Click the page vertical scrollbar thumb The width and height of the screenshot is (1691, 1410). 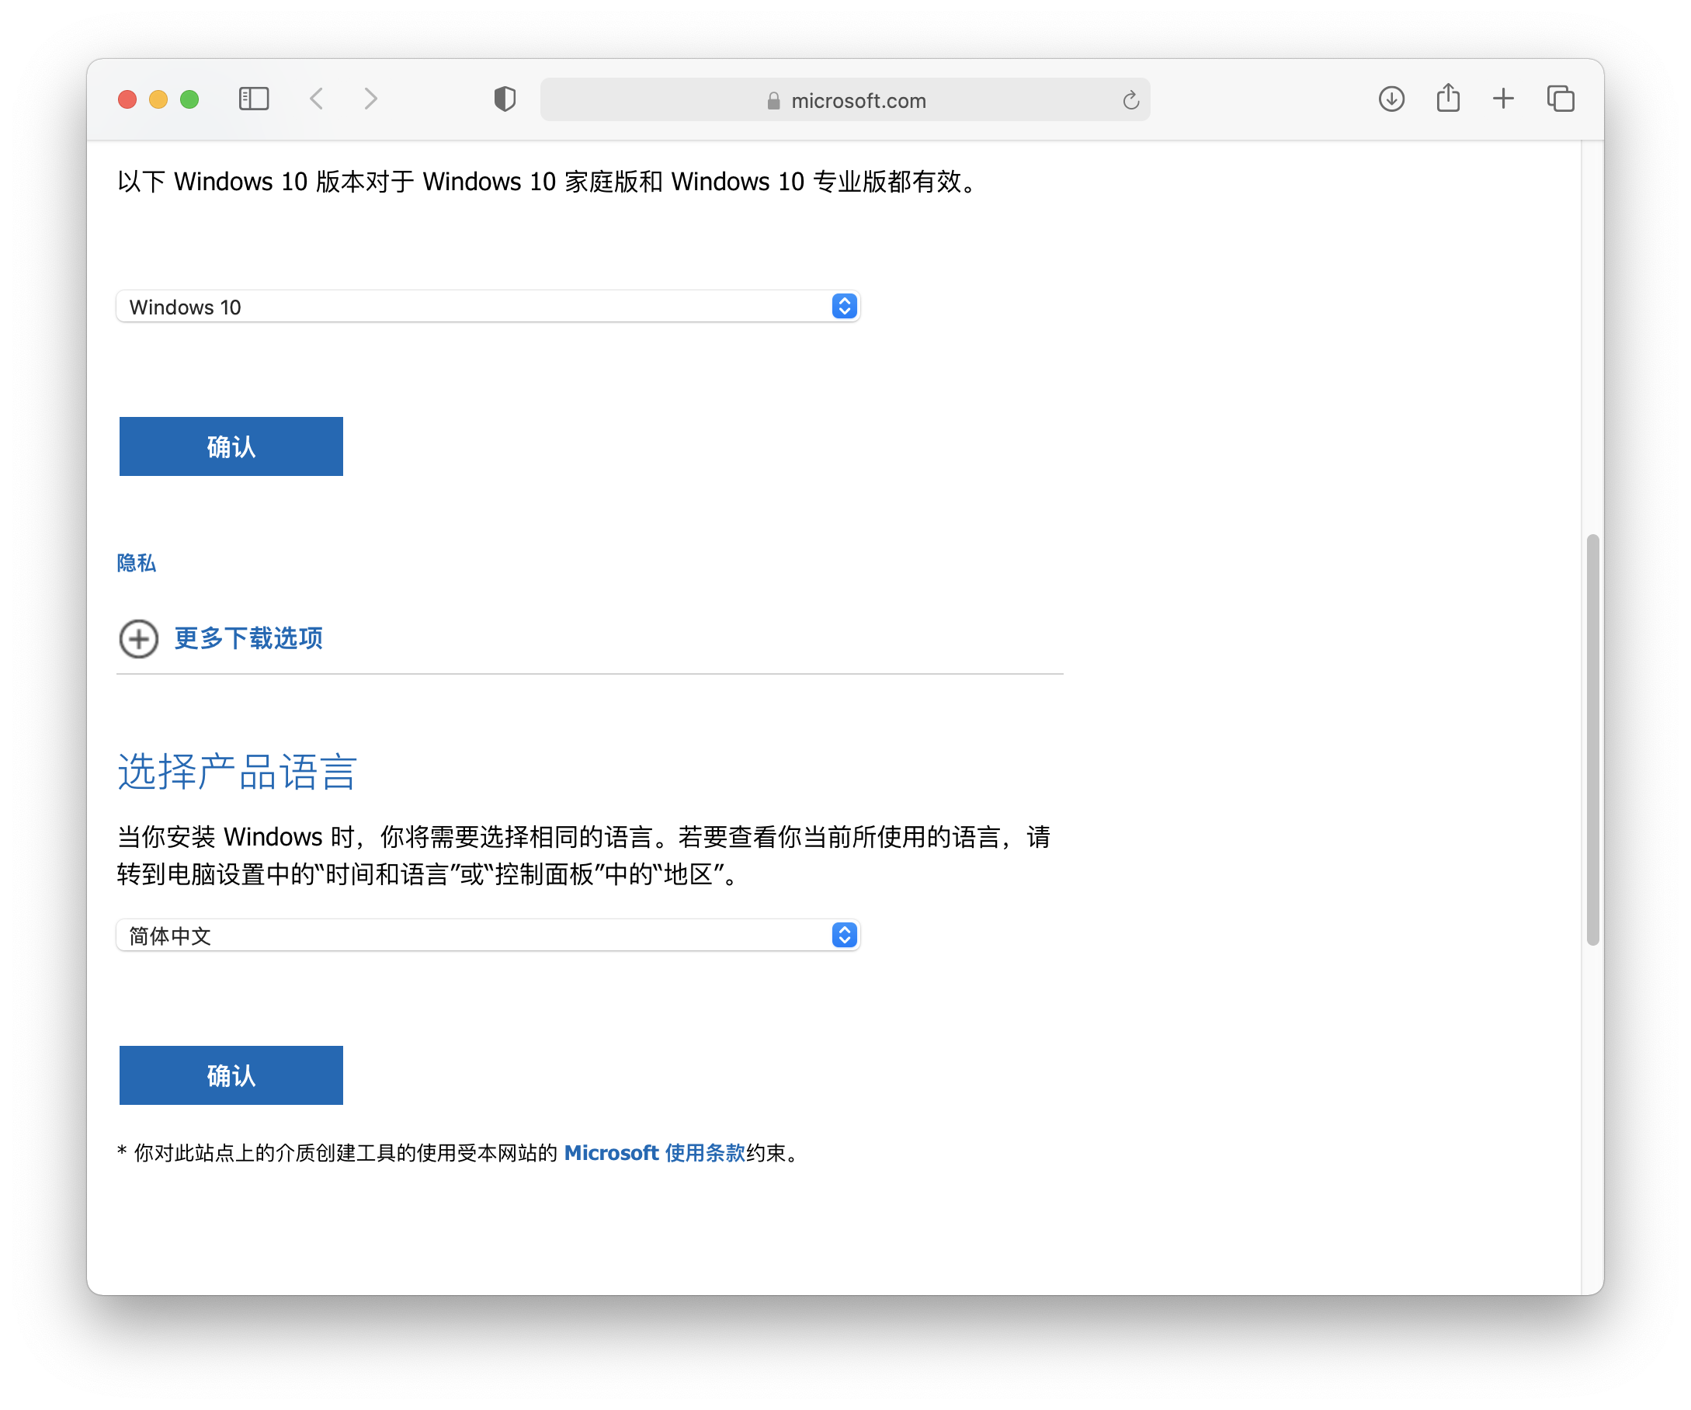point(1592,739)
